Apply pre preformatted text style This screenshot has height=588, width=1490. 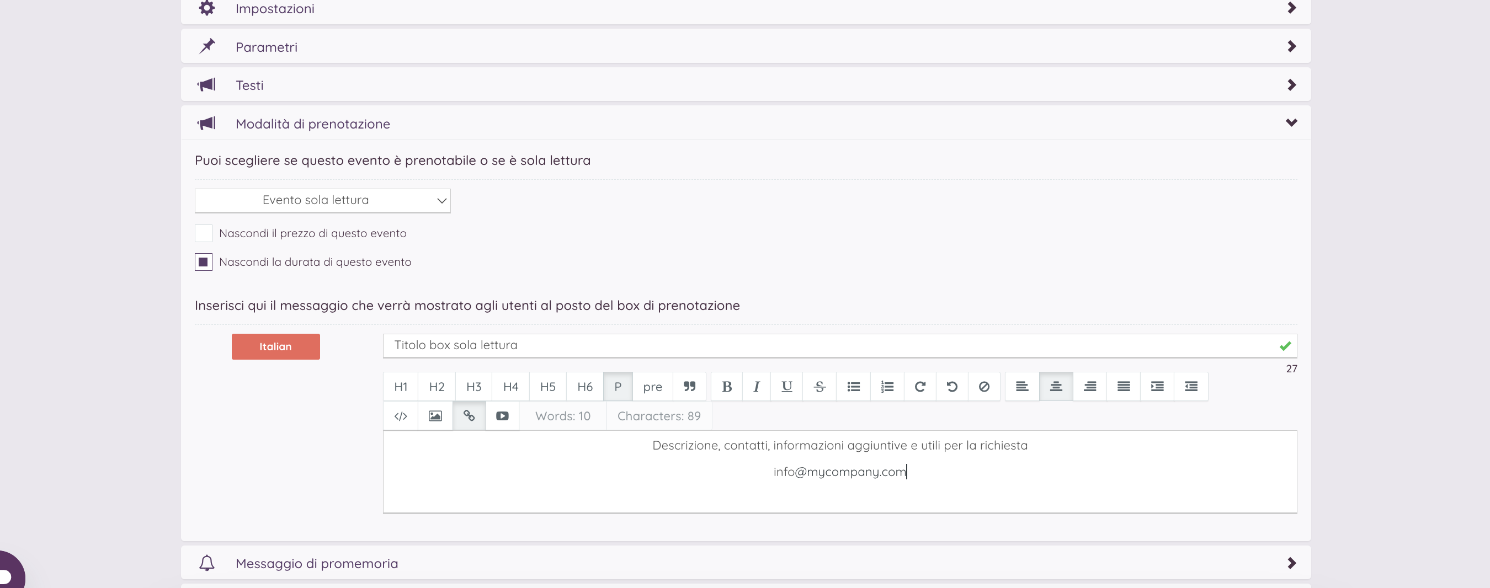click(652, 386)
